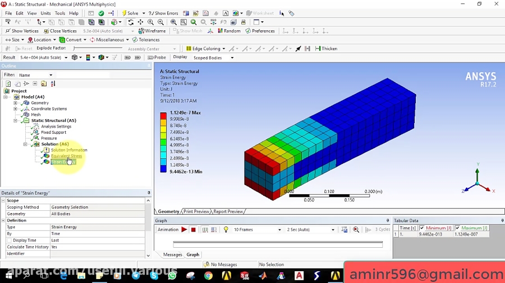Image resolution: width=505 pixels, height=283 pixels.
Task: Select the Rotate view tool
Action: pos(130,22)
